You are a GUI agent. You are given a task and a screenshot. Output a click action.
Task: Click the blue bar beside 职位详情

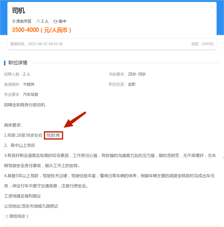tap(5, 63)
